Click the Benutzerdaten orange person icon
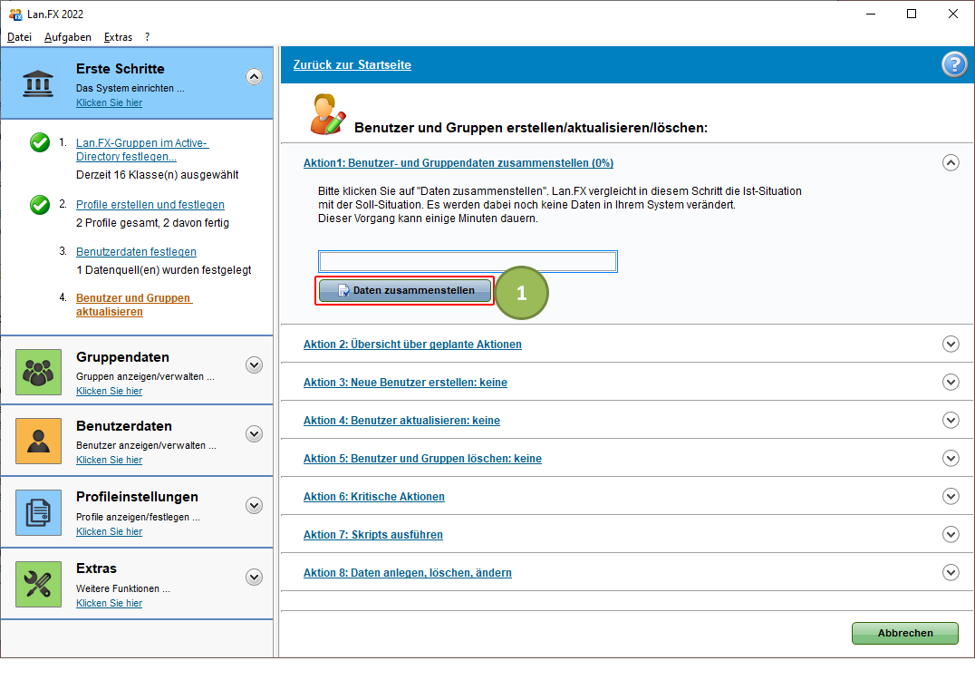 point(39,442)
